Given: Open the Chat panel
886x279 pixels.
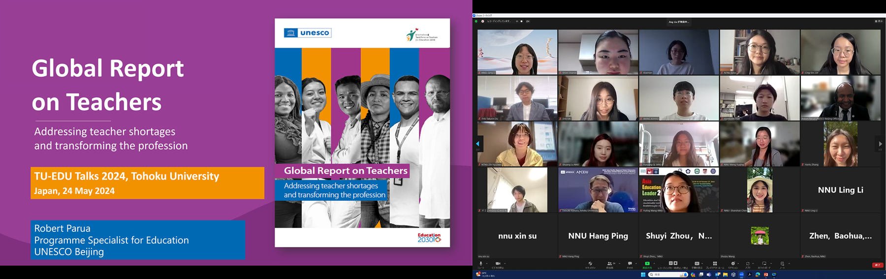Looking at the screenshot, I should [630, 264].
